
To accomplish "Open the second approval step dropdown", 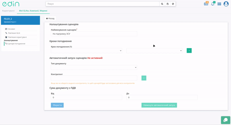I will (x=154, y=51).
